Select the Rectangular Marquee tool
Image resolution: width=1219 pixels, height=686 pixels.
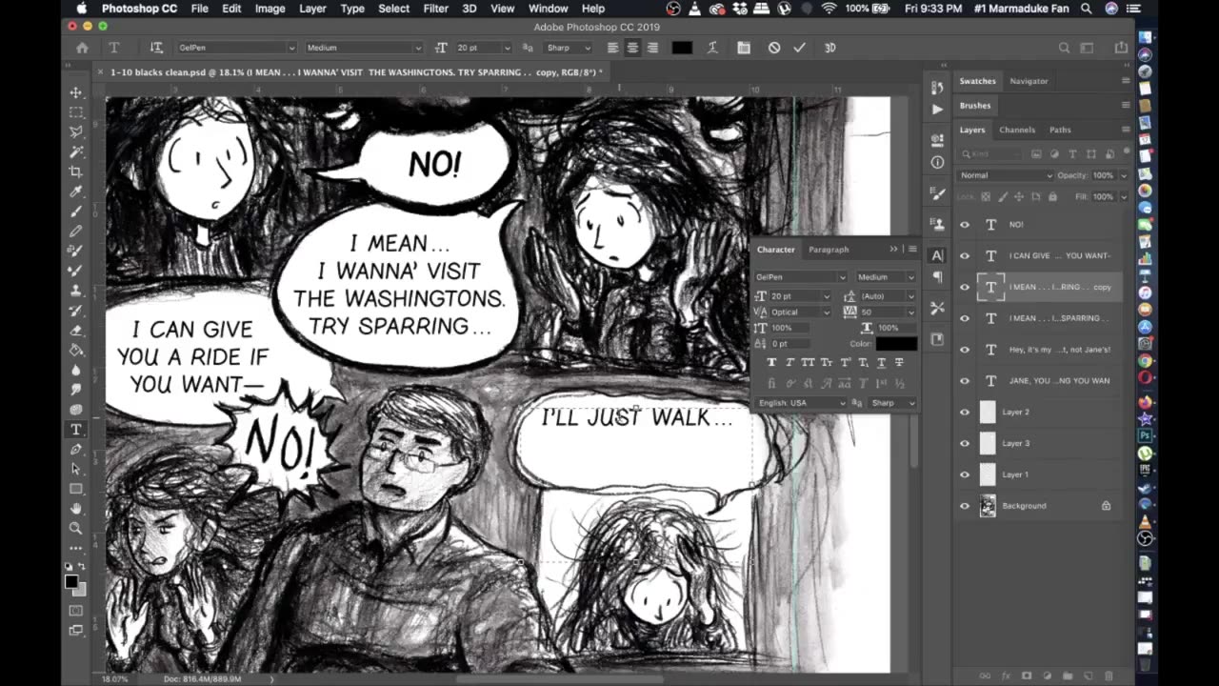(75, 112)
